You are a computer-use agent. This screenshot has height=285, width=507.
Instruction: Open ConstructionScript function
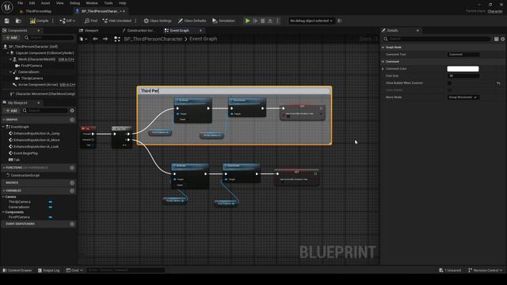pos(25,176)
